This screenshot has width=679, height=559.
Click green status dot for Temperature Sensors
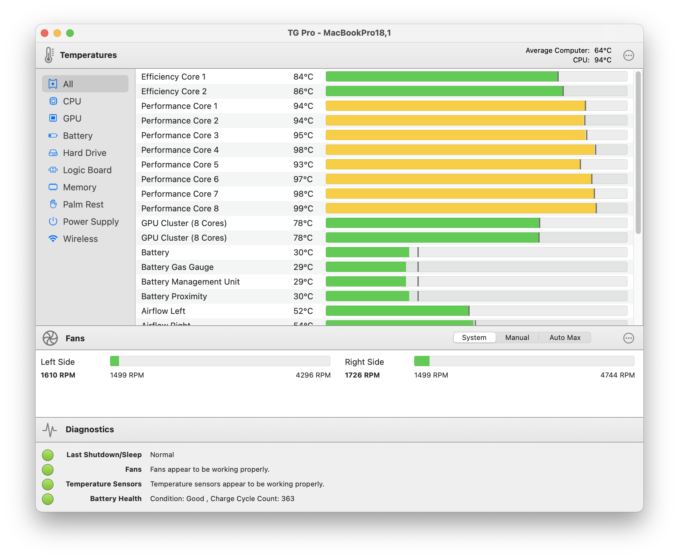48,484
